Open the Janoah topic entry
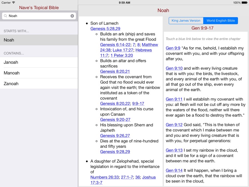This screenshot has width=249, height=187. pyautogui.click(x=39, y=62)
